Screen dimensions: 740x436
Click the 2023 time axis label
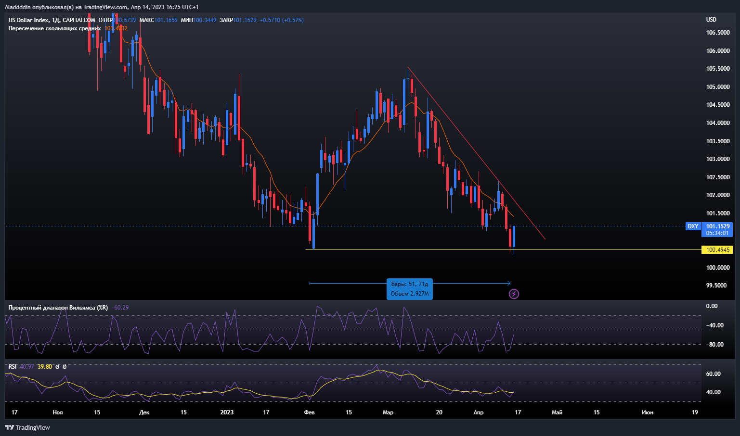pyautogui.click(x=227, y=412)
